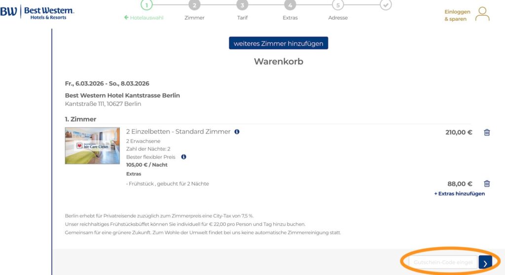The image size is (505, 275).
Task: Remove the Frühstück extra via trash icon
Action: click(x=487, y=183)
